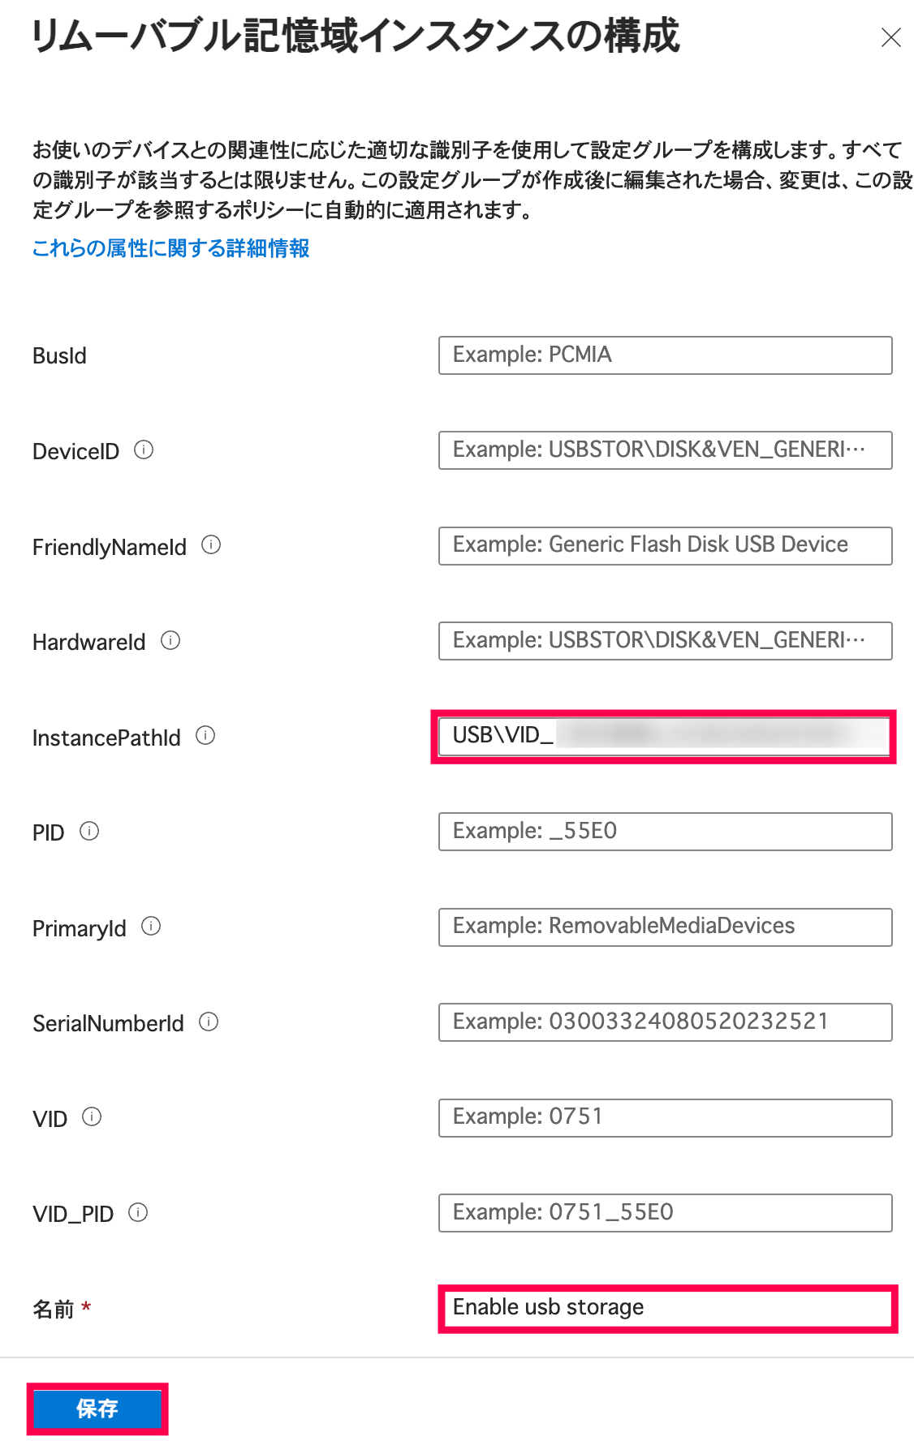Click the info icon beside InstancePathId

[x=205, y=736]
